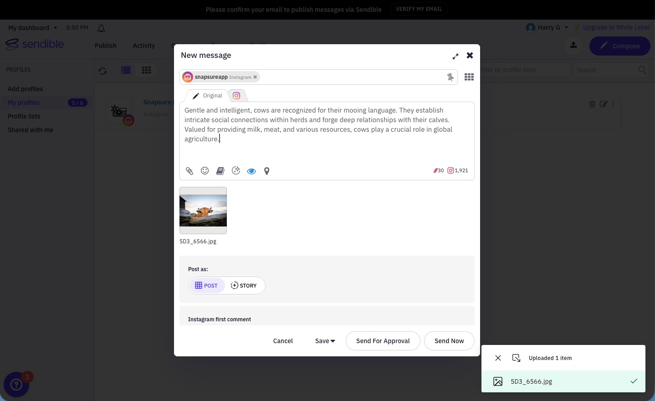The width and height of the screenshot is (655, 401).
Task: Click the notification bell icon
Action: (x=101, y=28)
